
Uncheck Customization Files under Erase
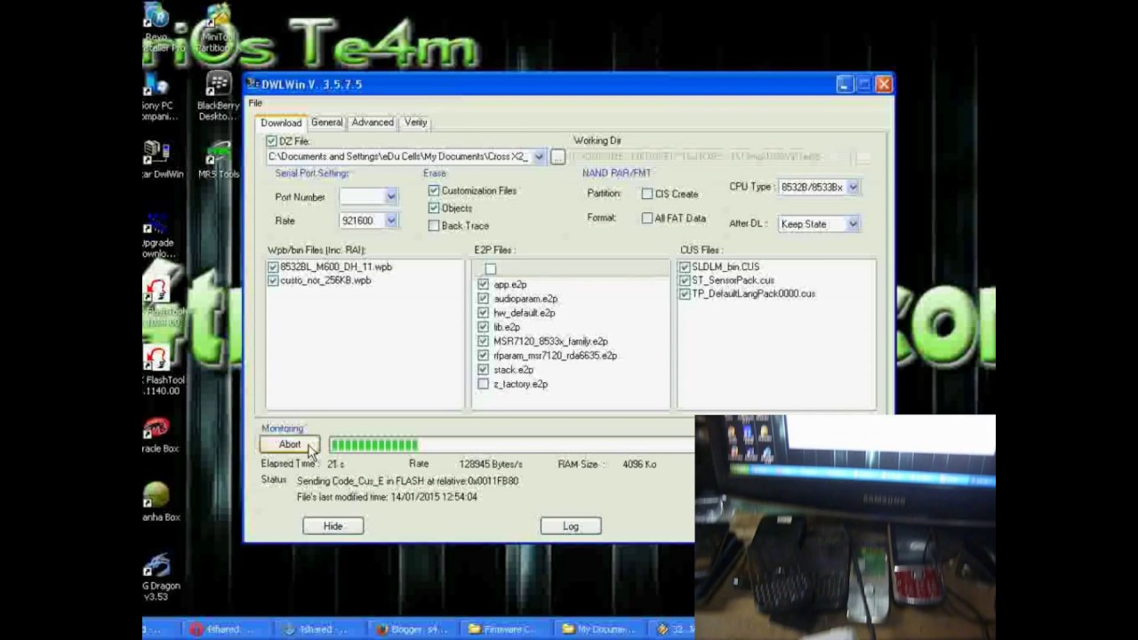434,191
